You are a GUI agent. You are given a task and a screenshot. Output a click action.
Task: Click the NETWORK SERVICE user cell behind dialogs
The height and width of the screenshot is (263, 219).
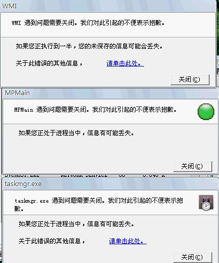point(84,175)
